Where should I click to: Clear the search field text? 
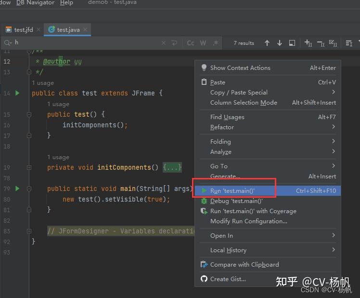pyautogui.click(x=164, y=43)
